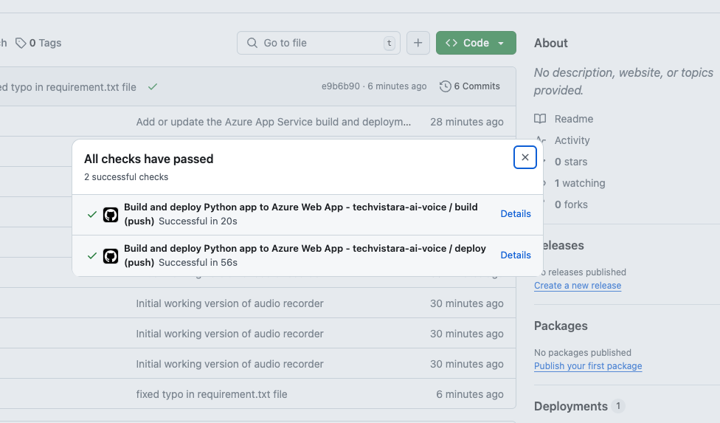Click the green checkmark of deploy check

coord(91,256)
